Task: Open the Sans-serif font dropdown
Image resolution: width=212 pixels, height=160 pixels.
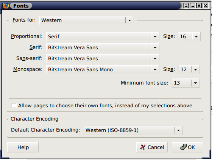Action: pos(103,59)
